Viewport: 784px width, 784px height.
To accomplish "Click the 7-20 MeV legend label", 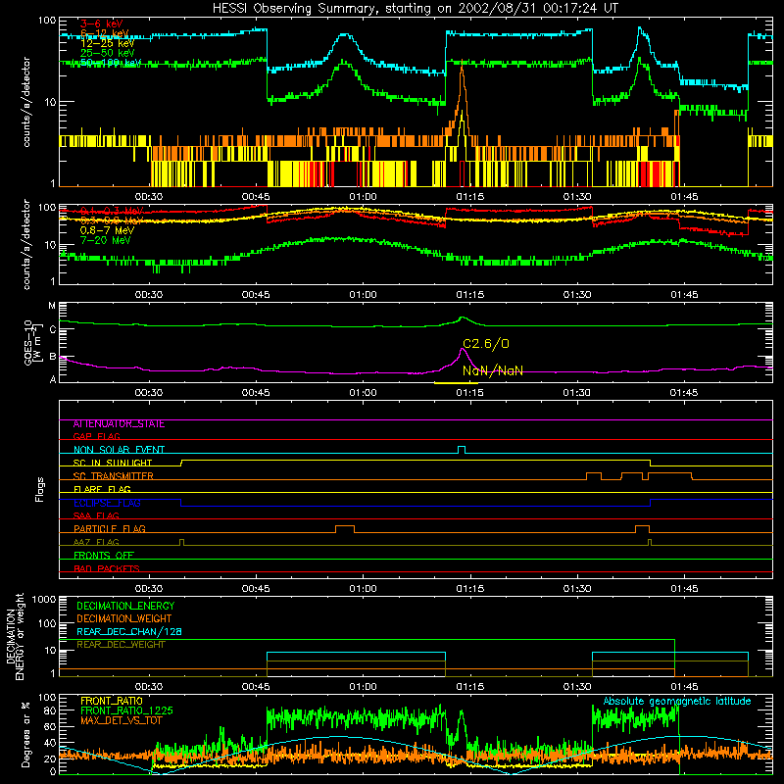I will coord(106,240).
